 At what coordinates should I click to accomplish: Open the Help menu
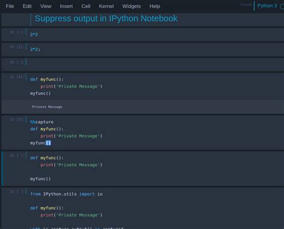[x=155, y=7]
